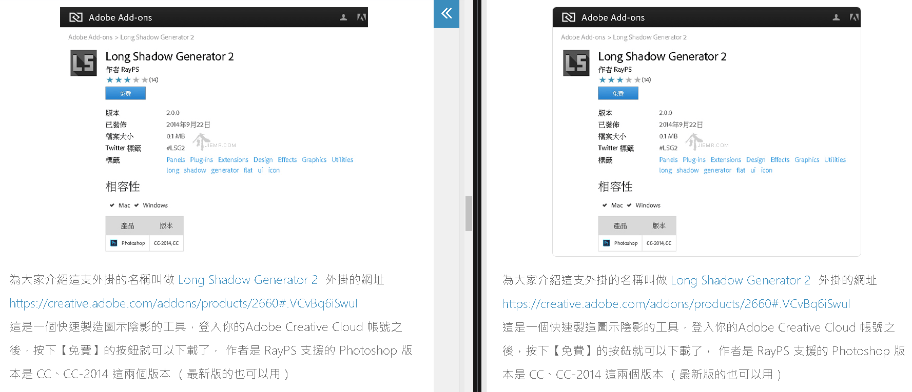Open the Adobe Add-ons breadcrumb link in left pane
Image resolution: width=912 pixels, height=392 pixels.
(90, 37)
